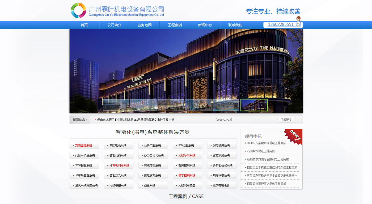Open the 新闻中心 menu item
Screen dimensions: 372x204
click(x=205, y=25)
